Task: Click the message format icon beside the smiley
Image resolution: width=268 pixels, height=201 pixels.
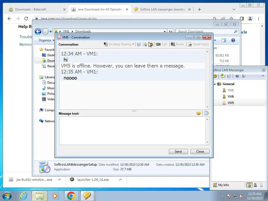Action: click(206, 113)
